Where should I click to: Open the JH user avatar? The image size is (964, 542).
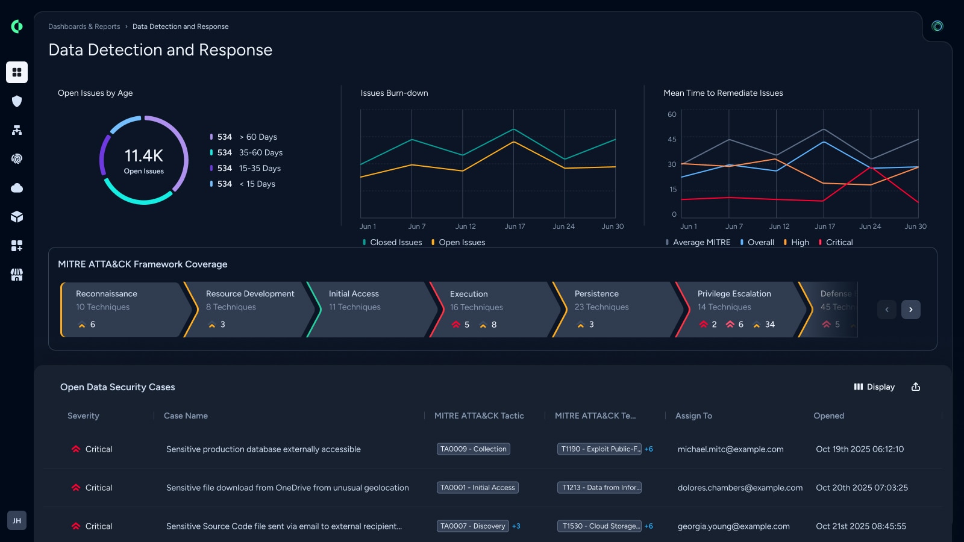pyautogui.click(x=17, y=520)
